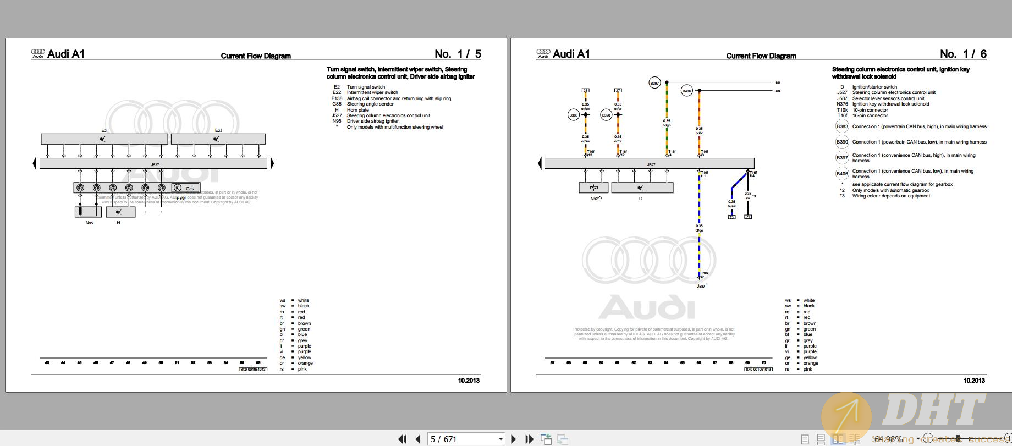Switch to continuous facing view
The image size is (1012, 446).
pos(854,439)
